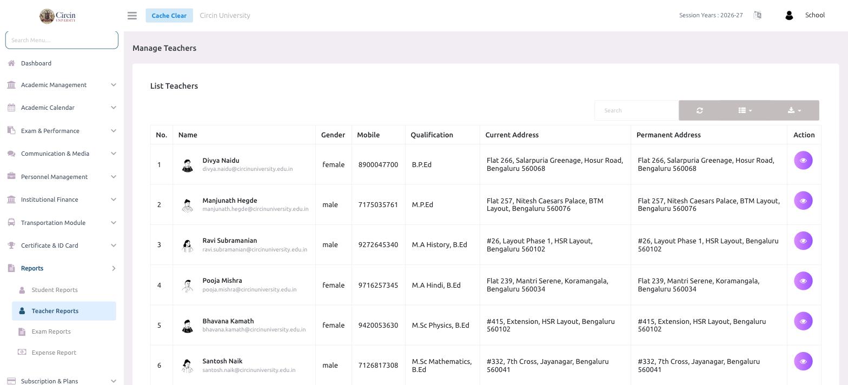Expand Subscription & Plans chevron
848x385 pixels.
coord(114,381)
